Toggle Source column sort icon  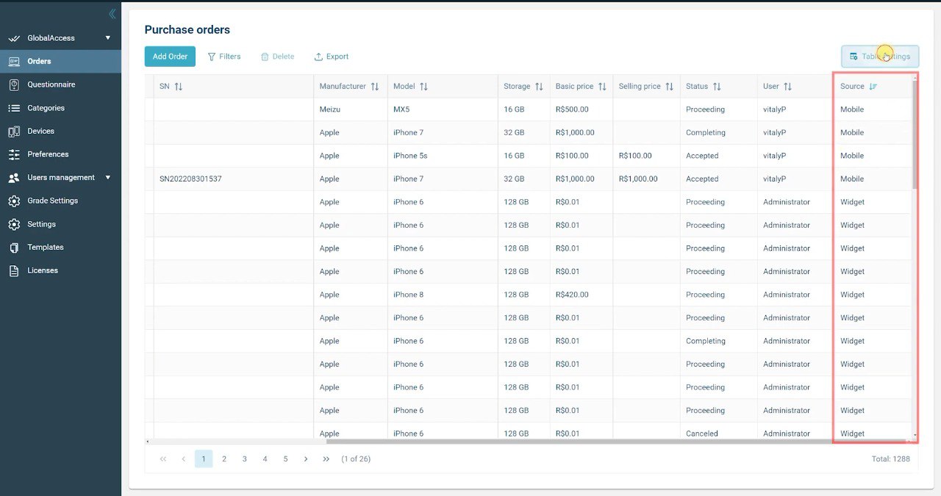[873, 87]
